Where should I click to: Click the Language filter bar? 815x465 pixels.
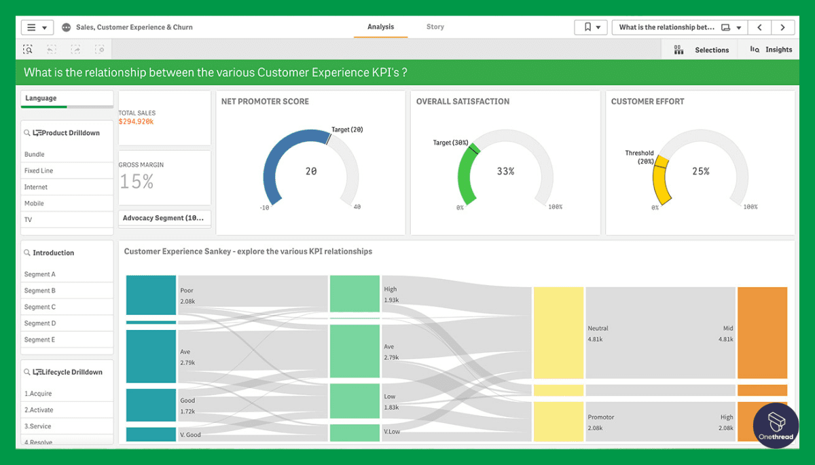pos(67,99)
